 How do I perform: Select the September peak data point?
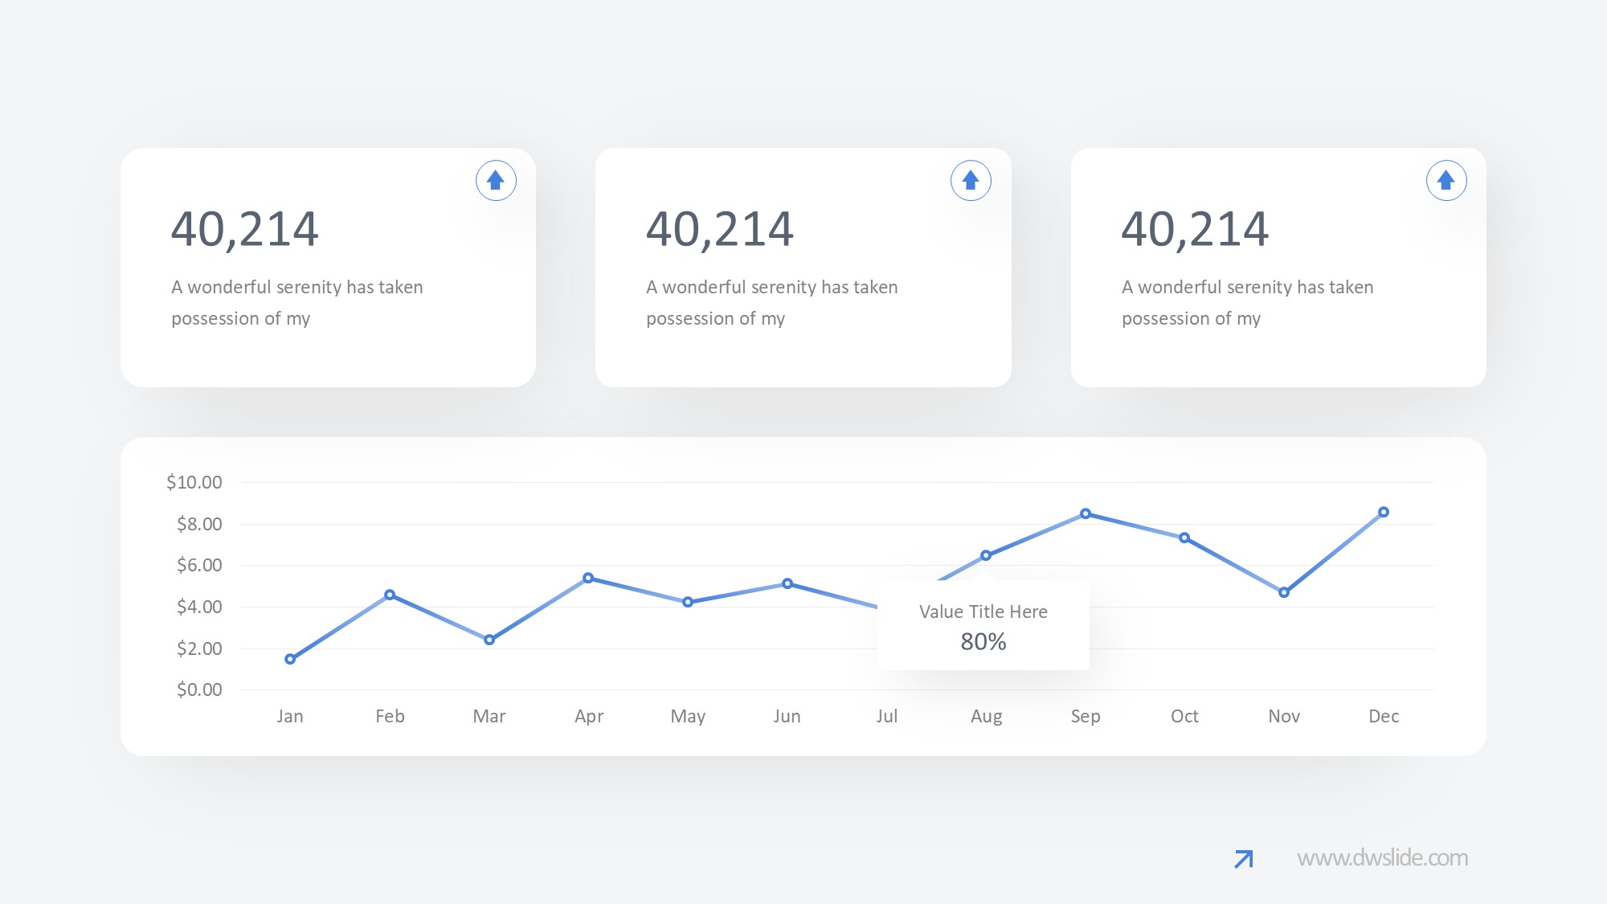point(1086,513)
